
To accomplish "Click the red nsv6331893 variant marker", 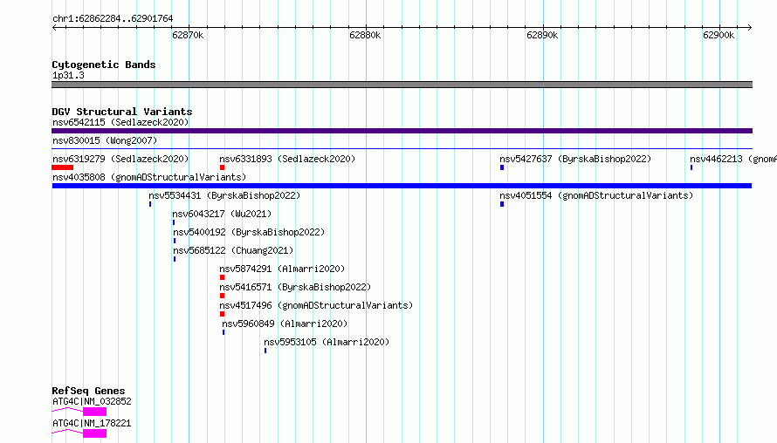I will (x=222, y=167).
